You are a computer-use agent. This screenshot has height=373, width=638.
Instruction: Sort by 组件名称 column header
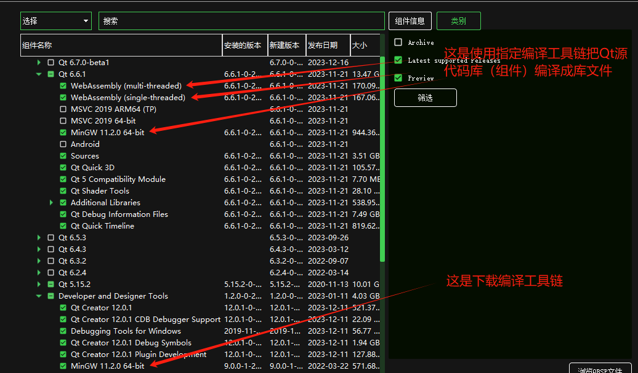click(121, 45)
